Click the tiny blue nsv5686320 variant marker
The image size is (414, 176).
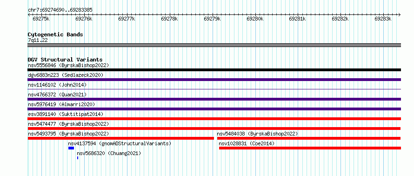[x=78, y=158]
